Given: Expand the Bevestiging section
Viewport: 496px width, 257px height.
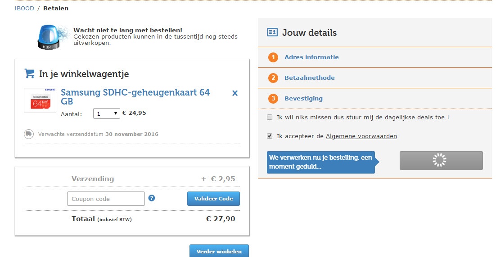Looking at the screenshot, I should click(x=303, y=99).
